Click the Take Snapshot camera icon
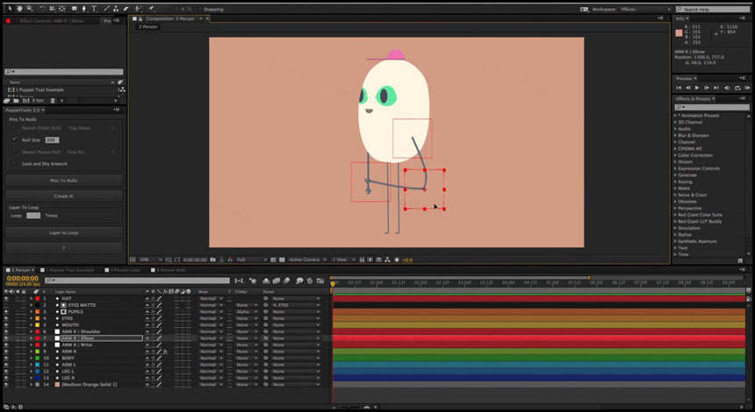The width and height of the screenshot is (755, 412). 212,259
